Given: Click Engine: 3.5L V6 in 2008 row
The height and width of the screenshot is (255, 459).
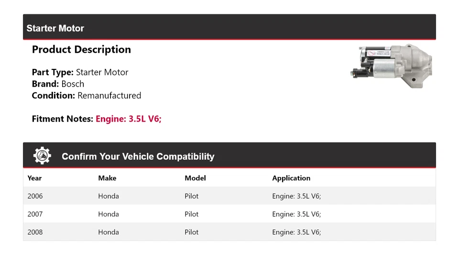Looking at the screenshot, I should click(x=296, y=233).
